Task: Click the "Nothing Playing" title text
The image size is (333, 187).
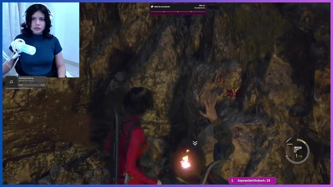Action: coord(26,78)
